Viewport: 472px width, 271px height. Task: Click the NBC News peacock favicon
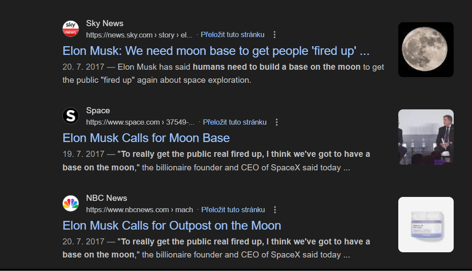click(x=71, y=203)
